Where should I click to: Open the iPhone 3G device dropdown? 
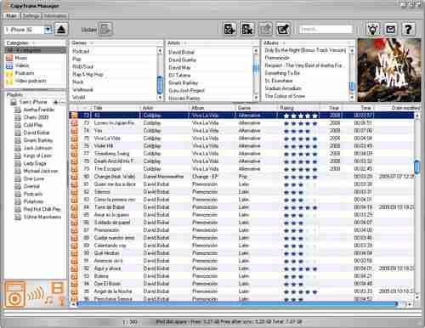[48, 30]
